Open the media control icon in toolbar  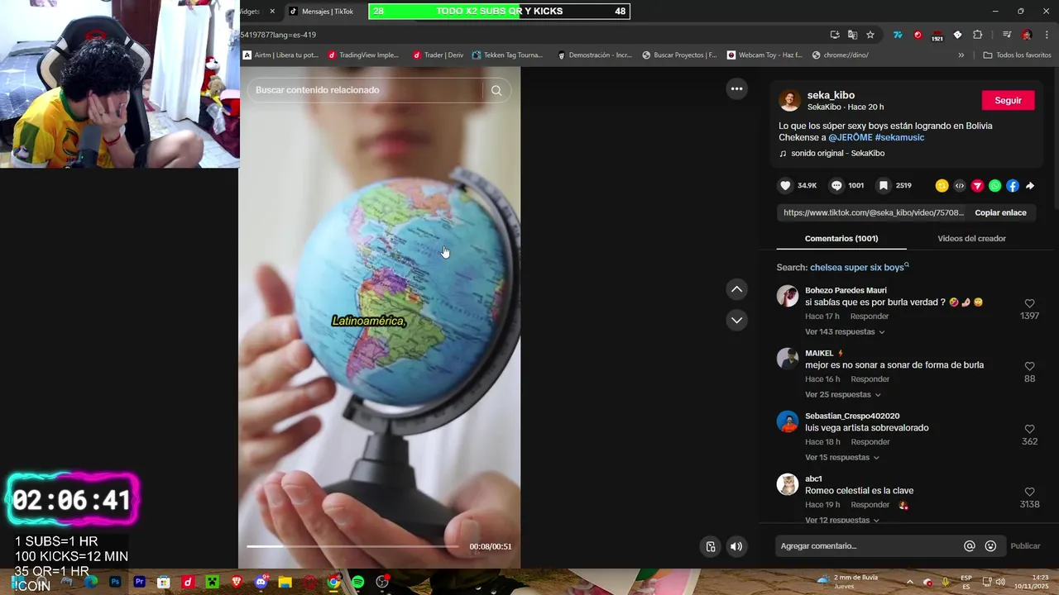(1006, 35)
